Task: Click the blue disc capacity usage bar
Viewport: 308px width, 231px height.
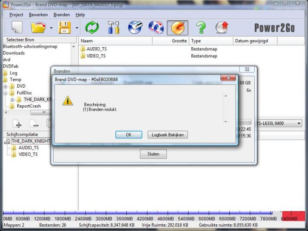Action: pos(137,212)
